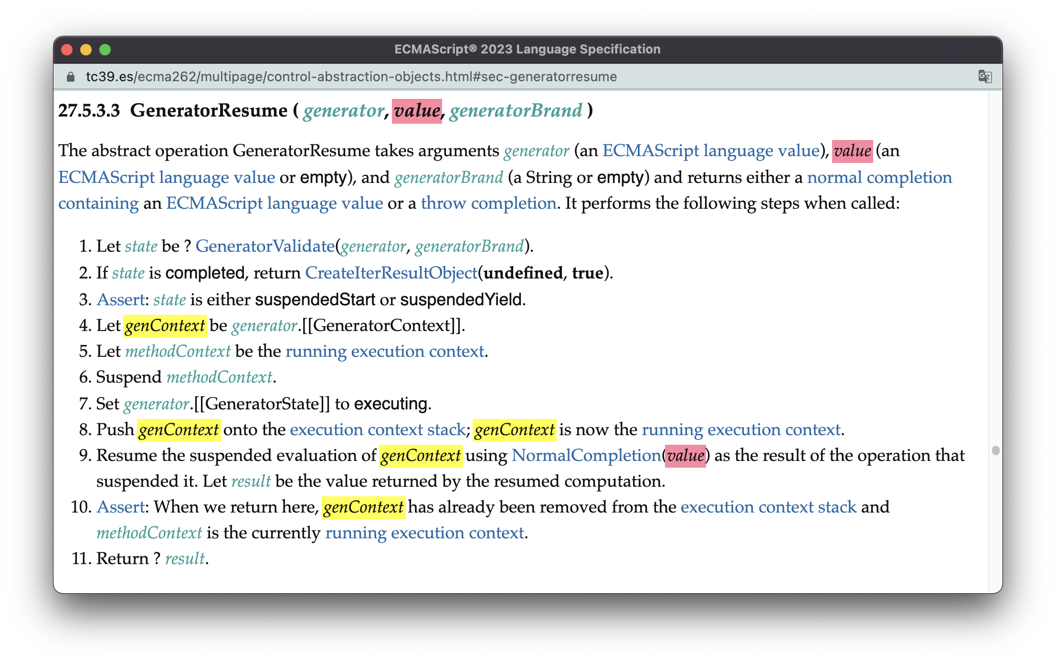Click 'ECMAScript language value' link before 'or a throw'
The height and width of the screenshot is (664, 1056).
(x=275, y=203)
